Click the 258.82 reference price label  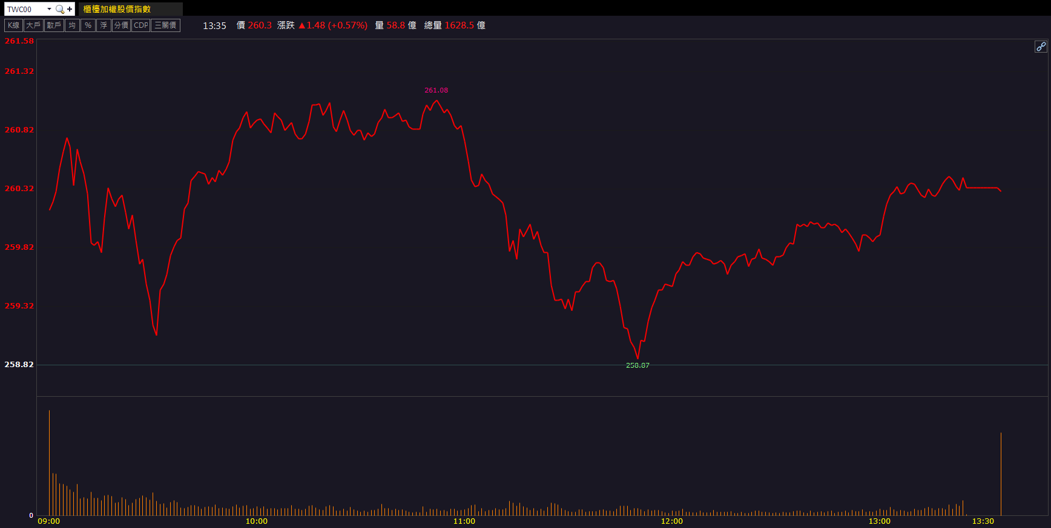pos(19,365)
